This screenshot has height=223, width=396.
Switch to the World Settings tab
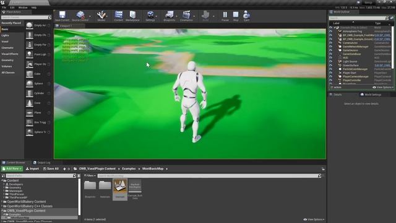[x=371, y=95]
